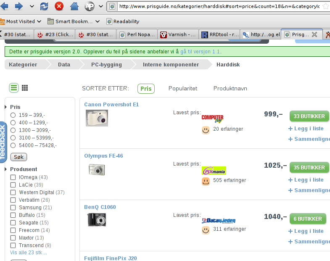
Task: Click the 33 BUTIKKER button
Action: click(x=309, y=116)
